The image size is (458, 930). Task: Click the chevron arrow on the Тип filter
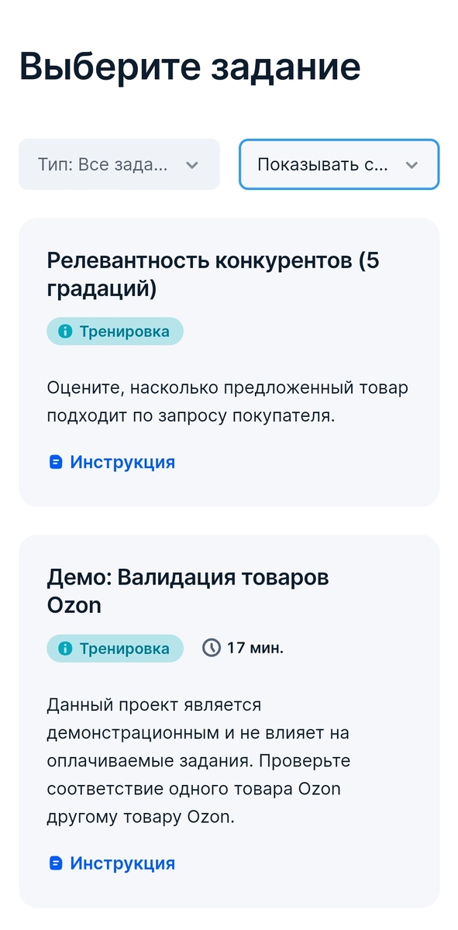point(192,164)
